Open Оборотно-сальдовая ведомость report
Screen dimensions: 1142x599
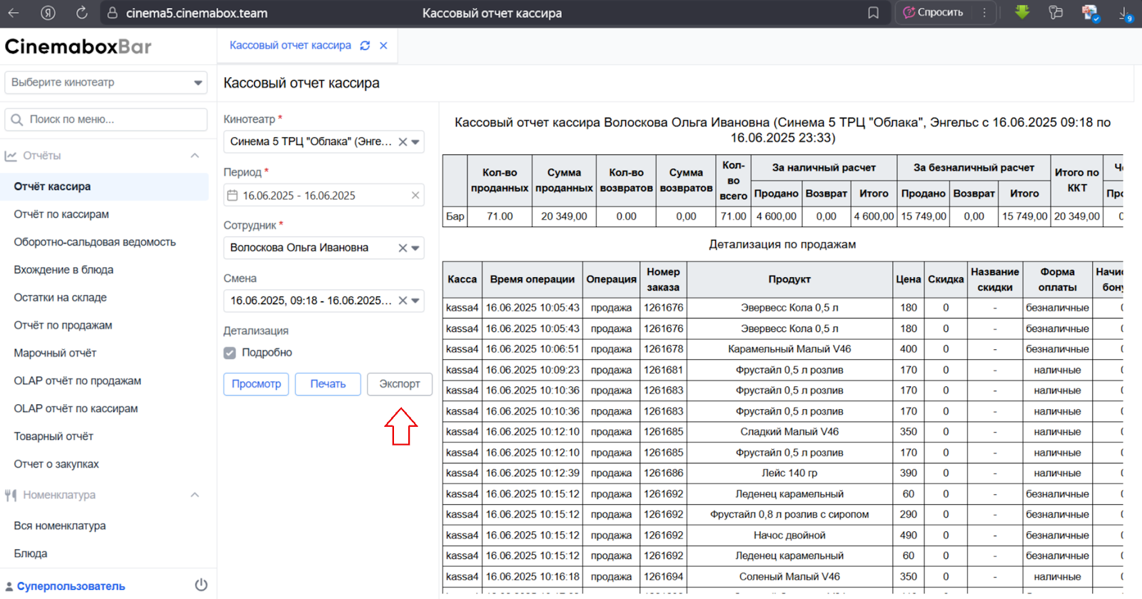tap(95, 242)
